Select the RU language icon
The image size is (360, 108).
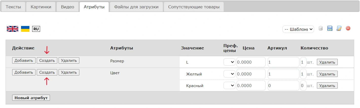[36, 29]
